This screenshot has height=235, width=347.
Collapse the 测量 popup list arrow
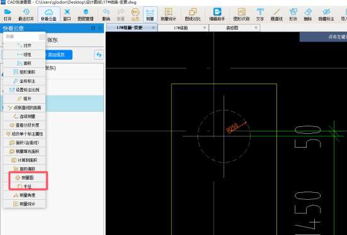[42, 37]
